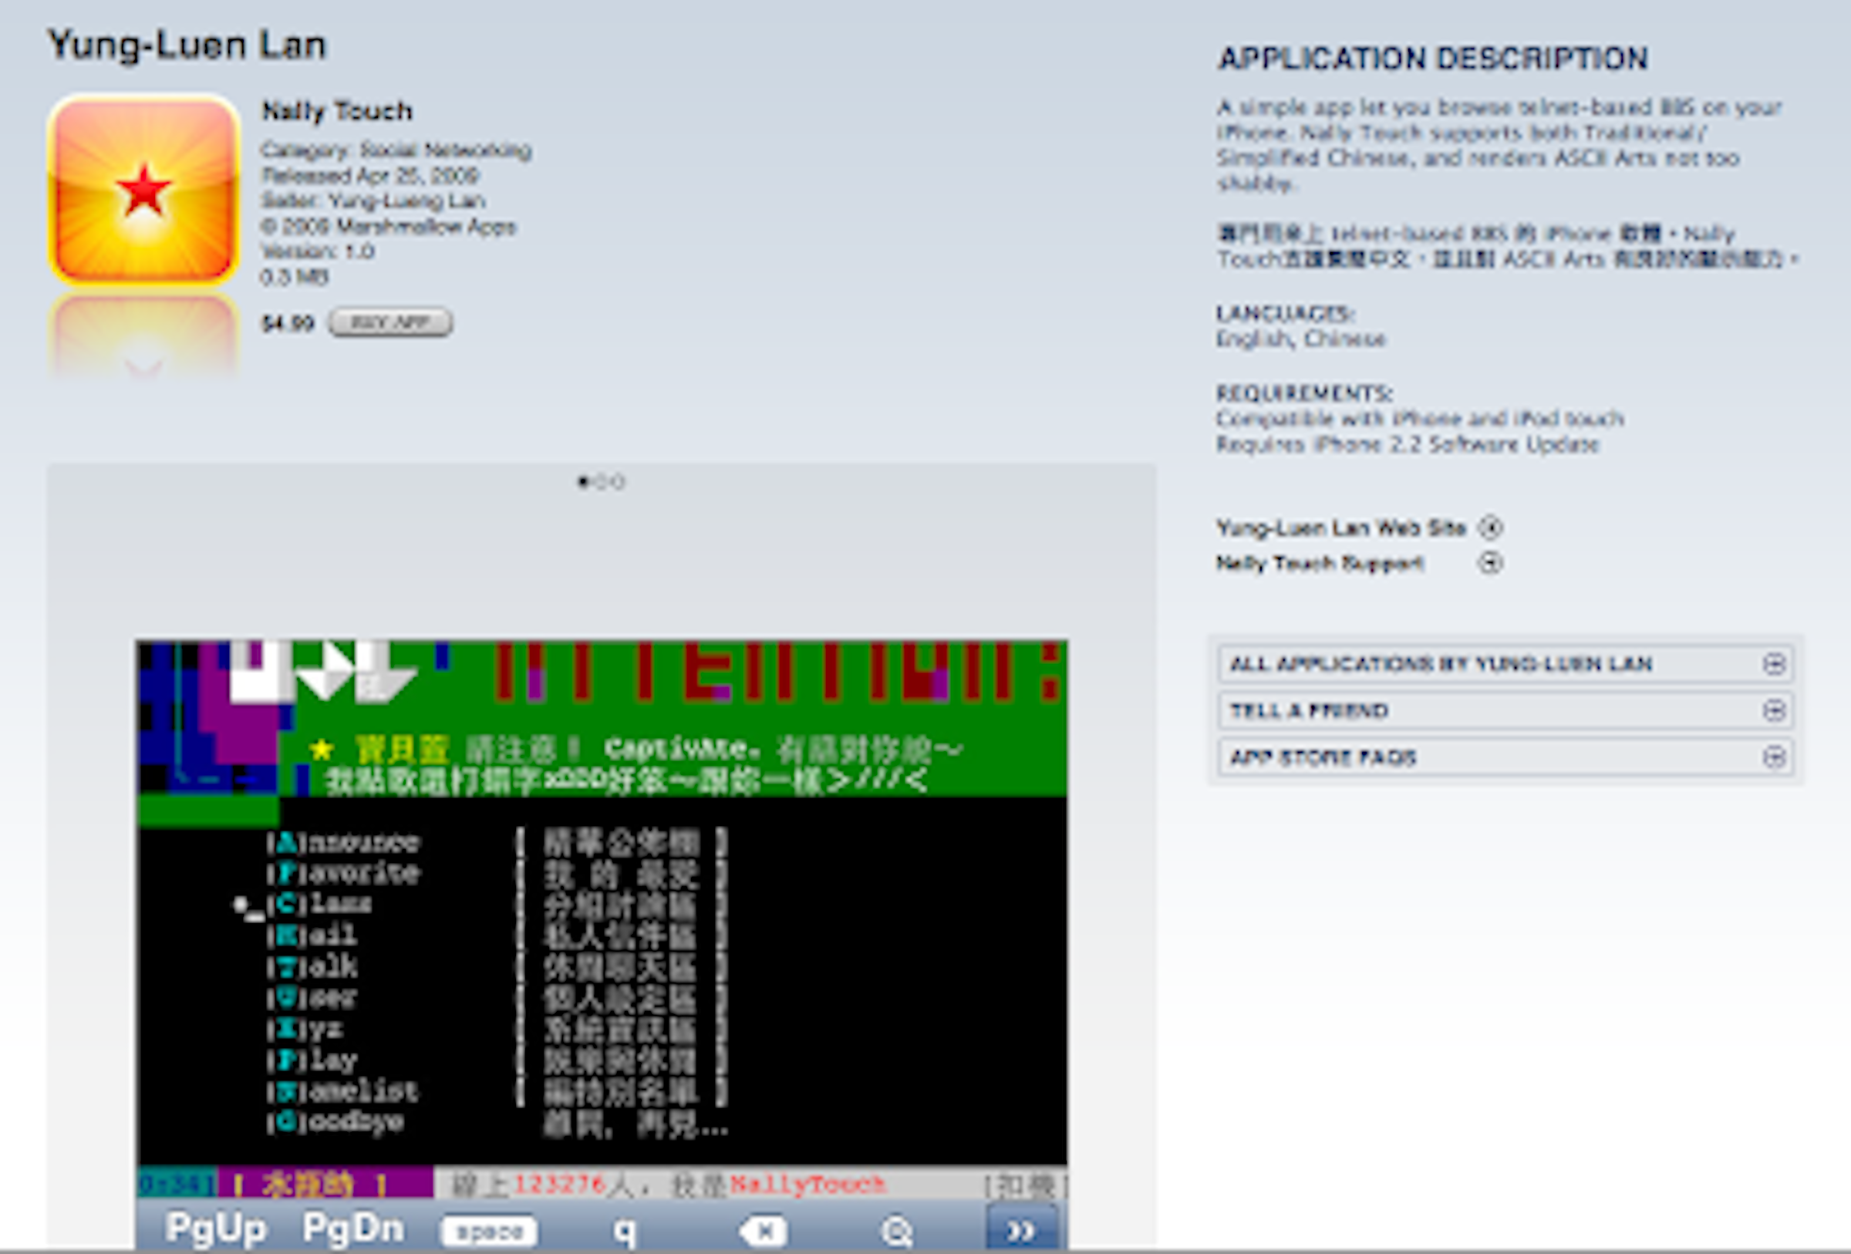Click the BBS terminal screenshot thumbnail
Viewport: 1851px width, 1254px height.
tap(602, 943)
